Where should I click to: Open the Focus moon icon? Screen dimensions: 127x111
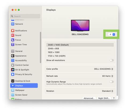(x=13, y=40)
